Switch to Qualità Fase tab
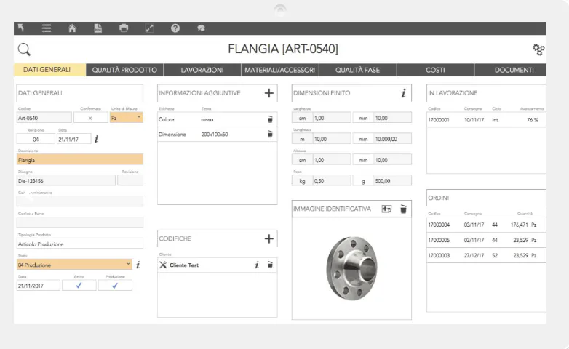The width and height of the screenshot is (569, 349). [x=357, y=70]
